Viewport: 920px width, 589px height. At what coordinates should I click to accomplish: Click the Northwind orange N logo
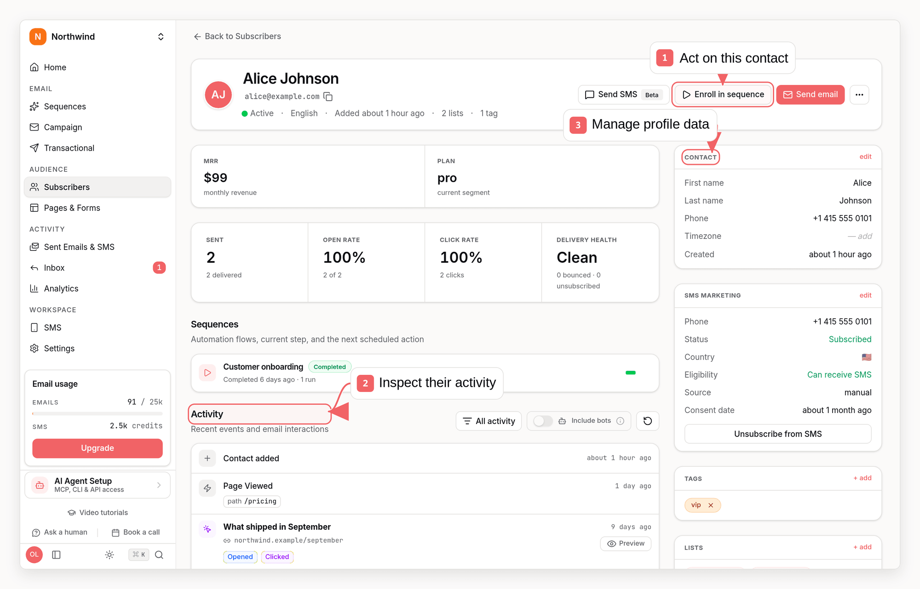(38, 37)
